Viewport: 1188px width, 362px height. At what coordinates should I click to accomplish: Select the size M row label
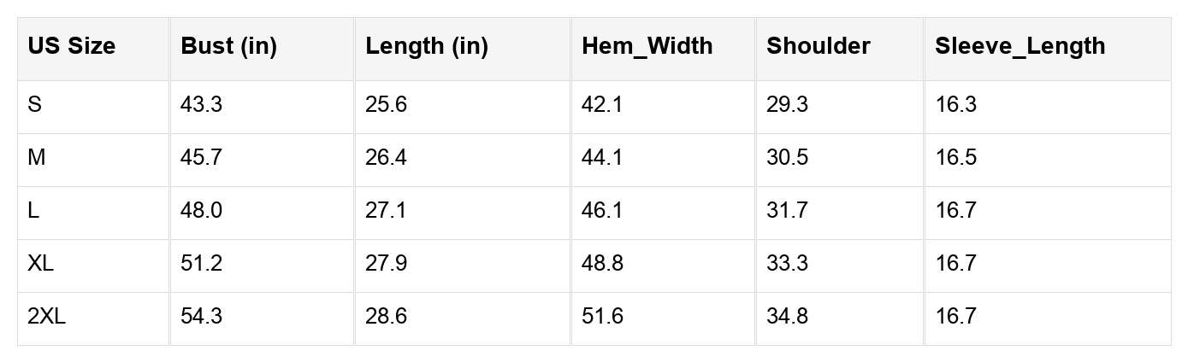(x=36, y=158)
